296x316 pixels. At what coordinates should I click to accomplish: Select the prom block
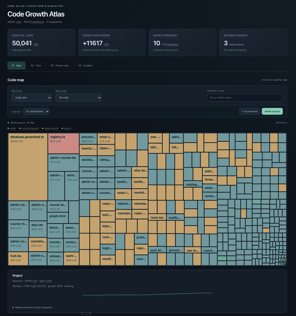pyautogui.click(x=141, y=239)
